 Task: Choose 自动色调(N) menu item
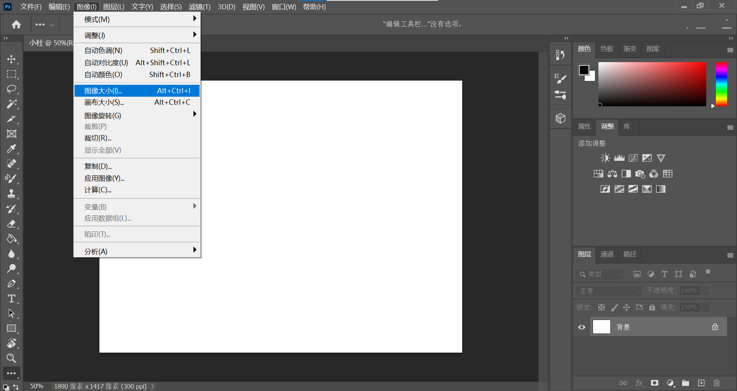[137, 50]
